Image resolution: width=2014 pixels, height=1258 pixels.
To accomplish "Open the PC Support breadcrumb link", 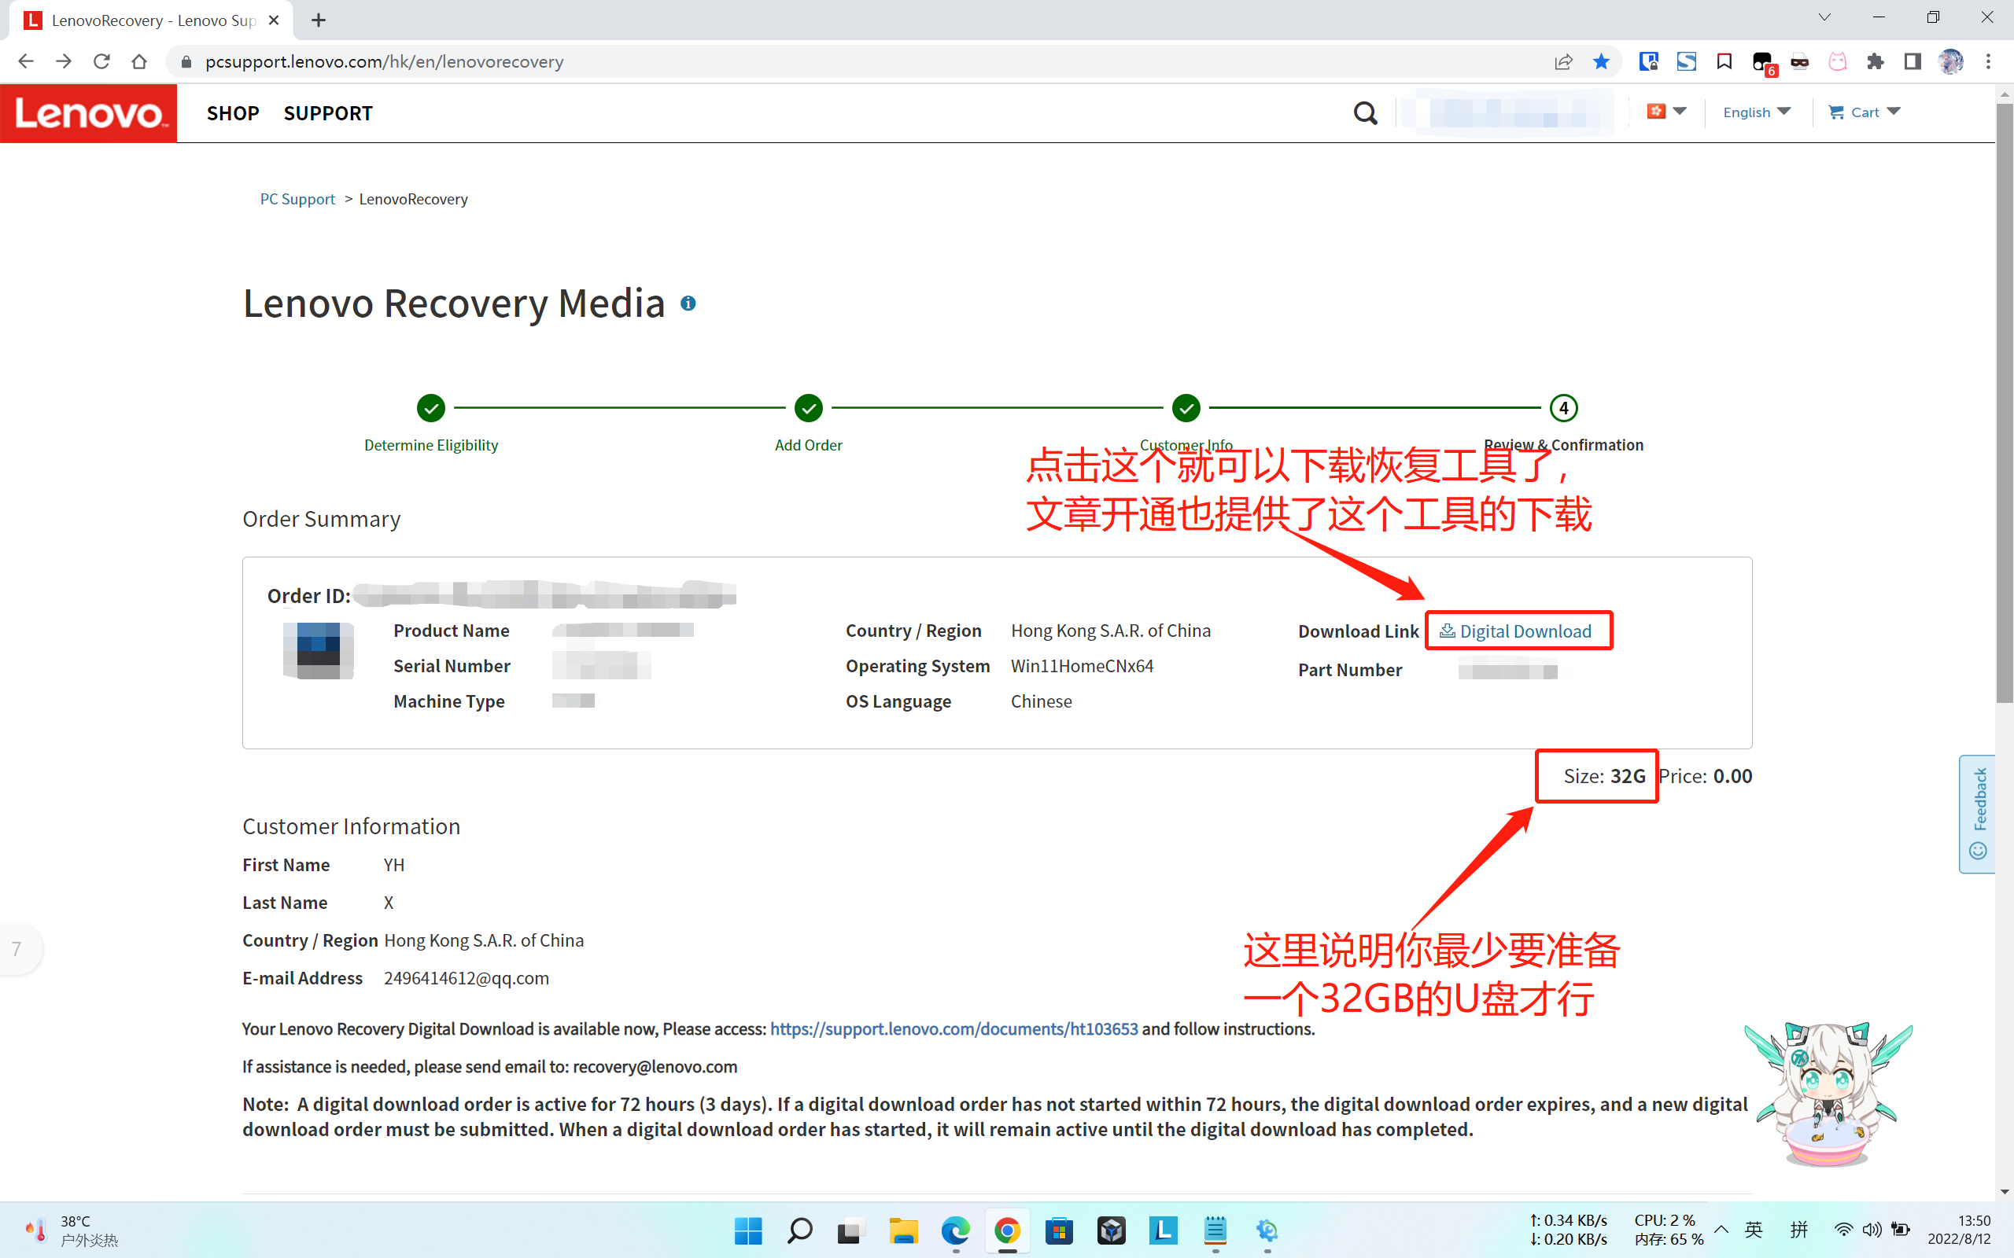I will pos(297,198).
